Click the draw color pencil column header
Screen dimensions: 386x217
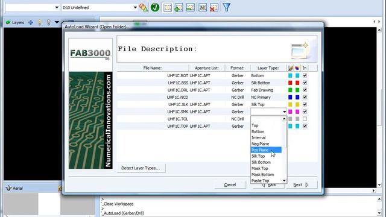click(291, 68)
